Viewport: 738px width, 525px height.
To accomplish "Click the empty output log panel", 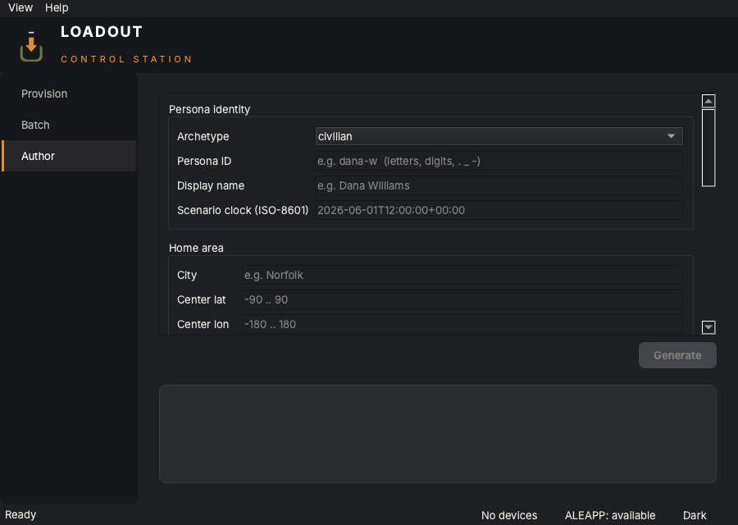I will click(438, 434).
